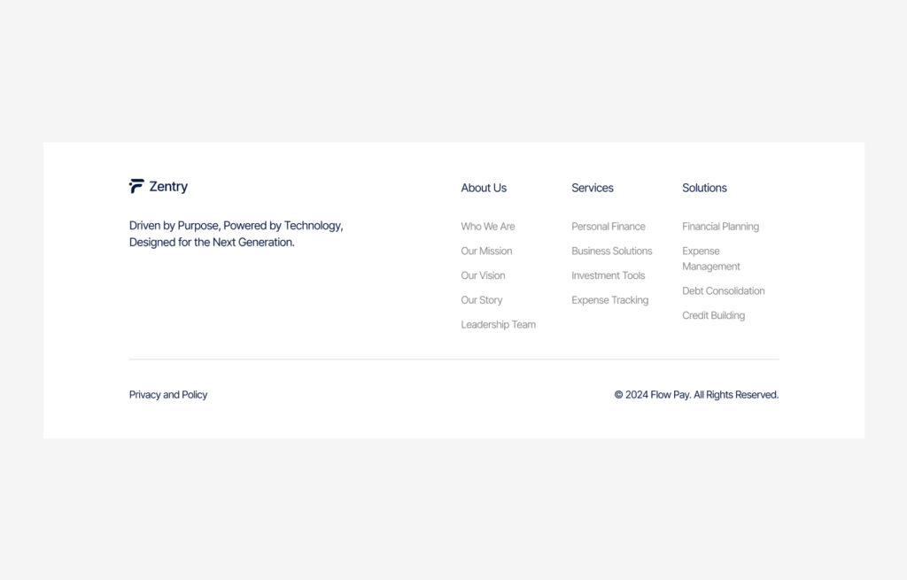Open the Privacy and Policy link
This screenshot has width=907, height=580.
click(x=168, y=395)
